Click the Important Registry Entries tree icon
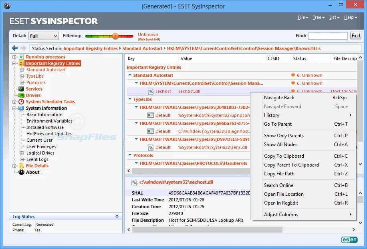The width and height of the screenshot is (367, 249). point(21,63)
